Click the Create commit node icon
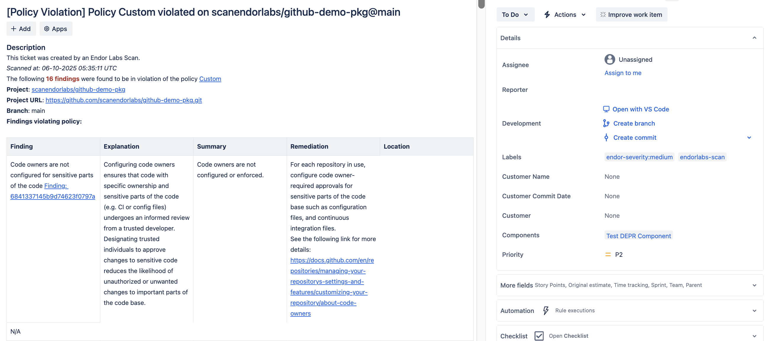 (x=606, y=137)
